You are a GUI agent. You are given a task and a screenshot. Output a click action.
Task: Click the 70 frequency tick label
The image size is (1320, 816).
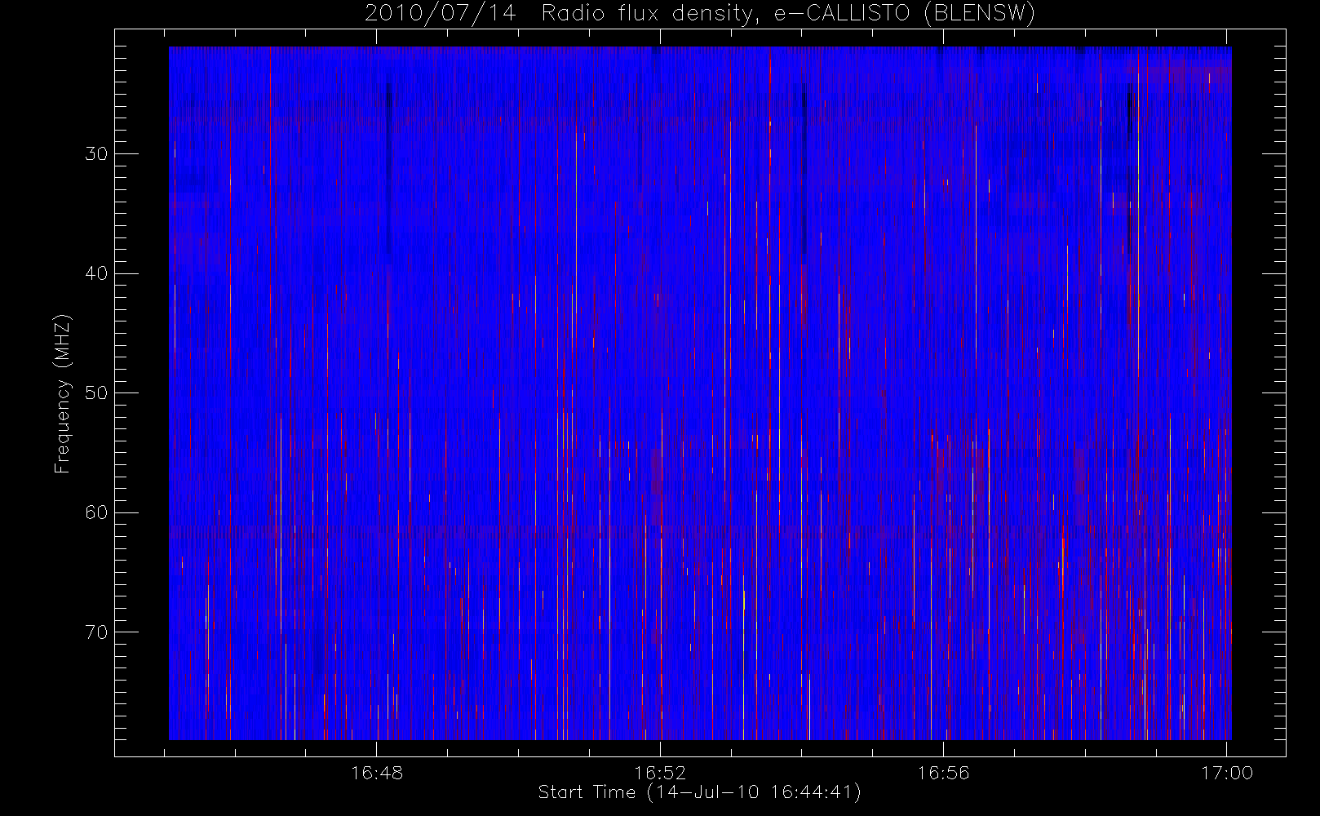click(x=96, y=632)
